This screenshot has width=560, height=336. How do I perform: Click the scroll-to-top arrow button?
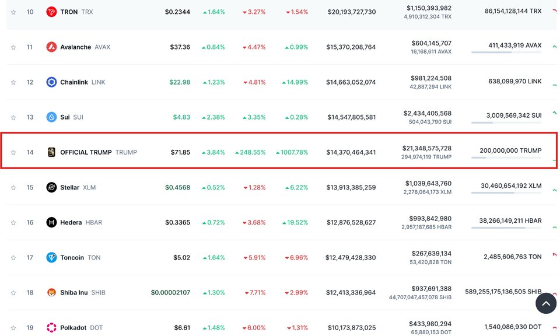[546, 303]
